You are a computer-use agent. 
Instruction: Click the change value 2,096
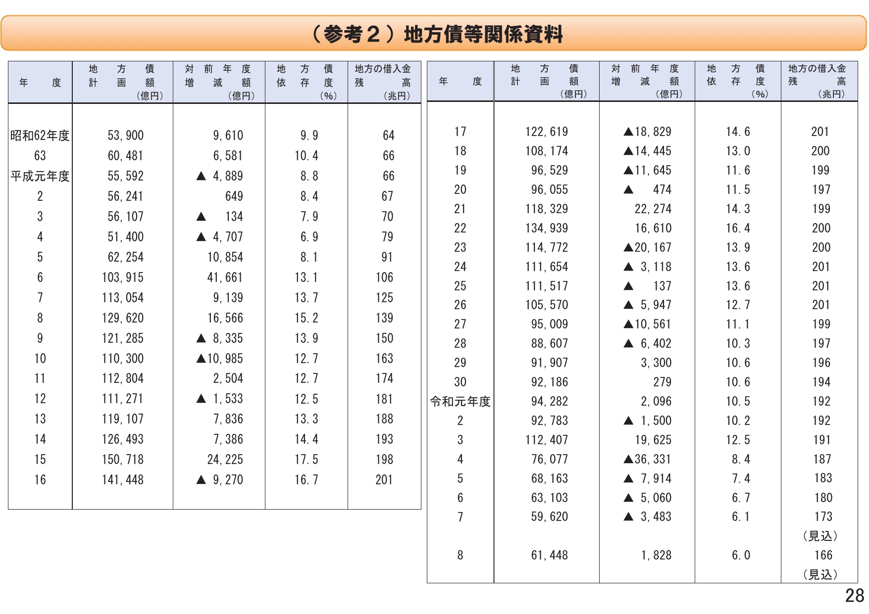coord(657,401)
